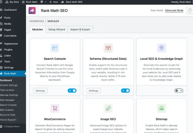
Task: Disable the Schema module toggle
Action: tap(126, 91)
